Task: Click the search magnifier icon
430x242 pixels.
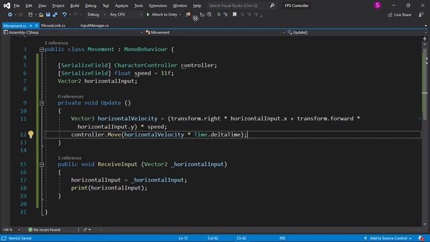Action: pyautogui.click(x=272, y=5)
